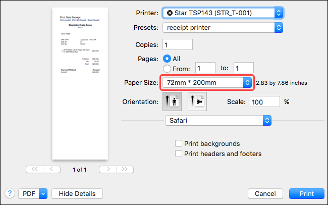This screenshot has height=205, width=328.
Task: Click the From page number field
Action: (205, 68)
